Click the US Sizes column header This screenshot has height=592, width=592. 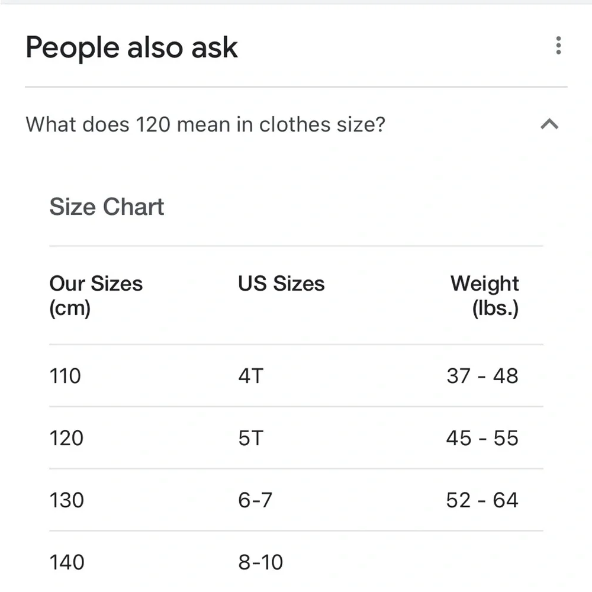coord(281,284)
